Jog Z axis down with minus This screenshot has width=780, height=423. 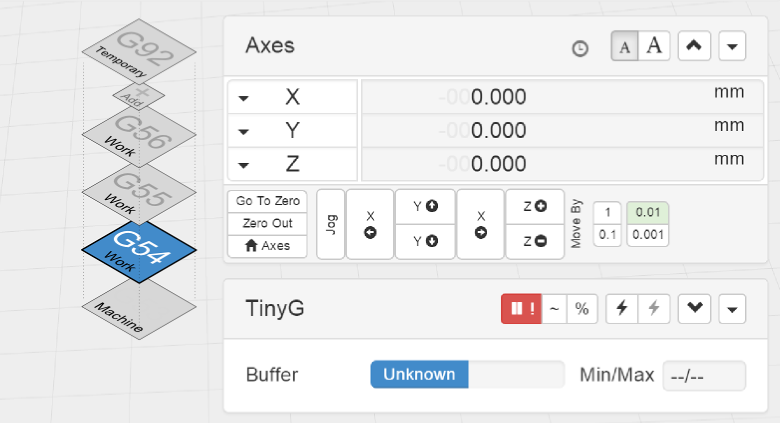535,241
